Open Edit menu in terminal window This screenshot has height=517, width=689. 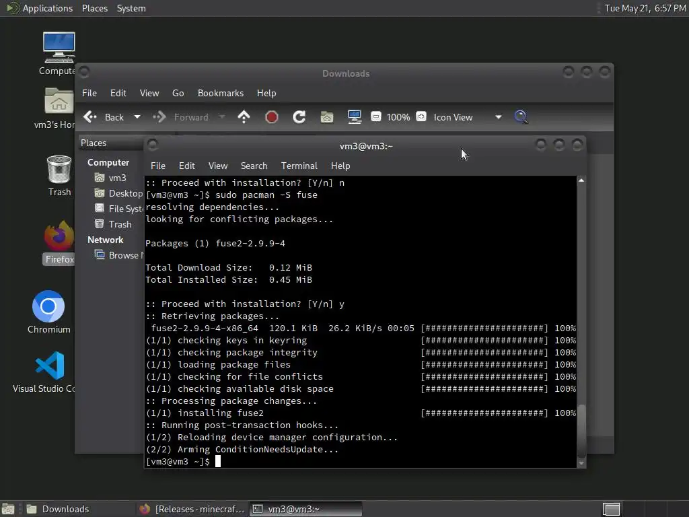pos(187,166)
